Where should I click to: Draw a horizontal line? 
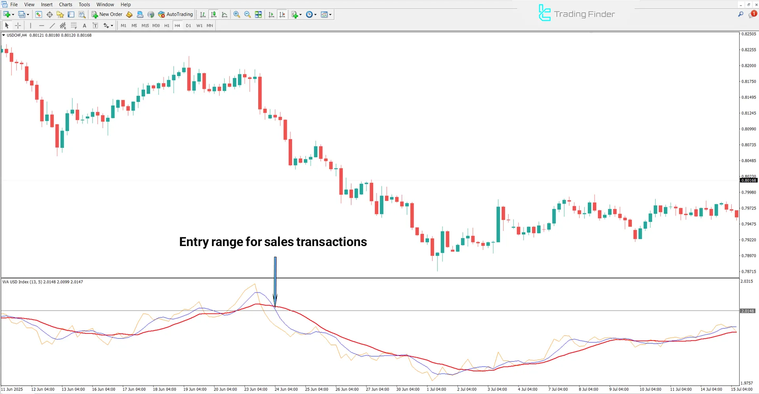(42, 25)
